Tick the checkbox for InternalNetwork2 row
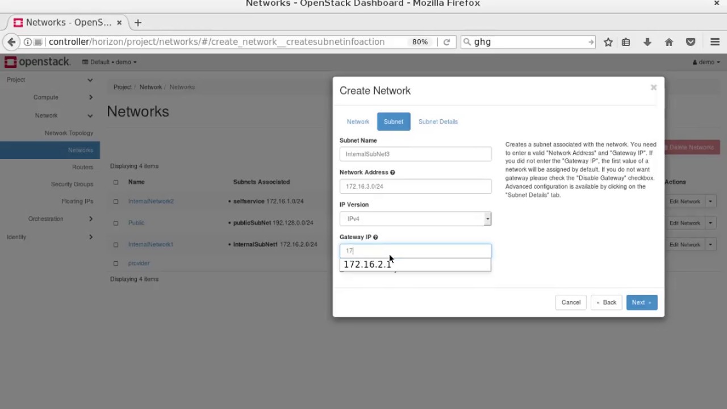 [x=116, y=202]
